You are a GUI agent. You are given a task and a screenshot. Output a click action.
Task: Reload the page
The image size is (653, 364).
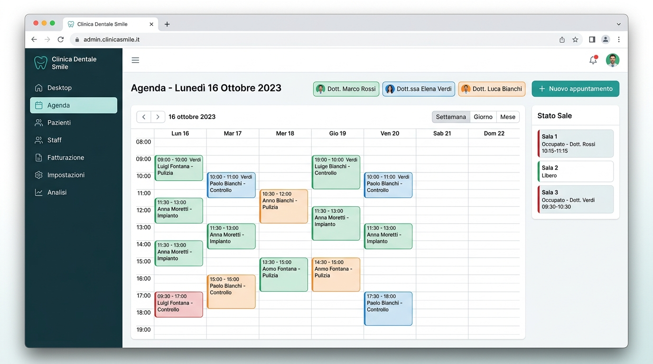click(x=60, y=40)
